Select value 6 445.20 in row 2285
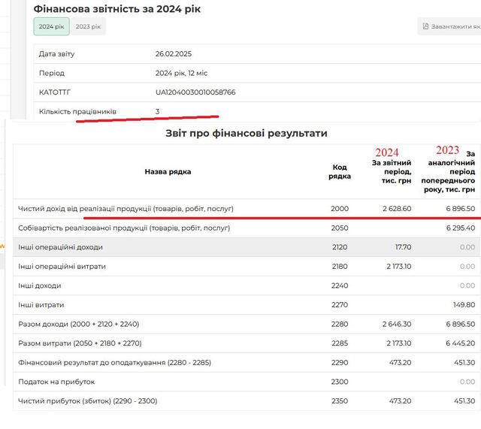This screenshot has width=481, height=429. point(461,343)
